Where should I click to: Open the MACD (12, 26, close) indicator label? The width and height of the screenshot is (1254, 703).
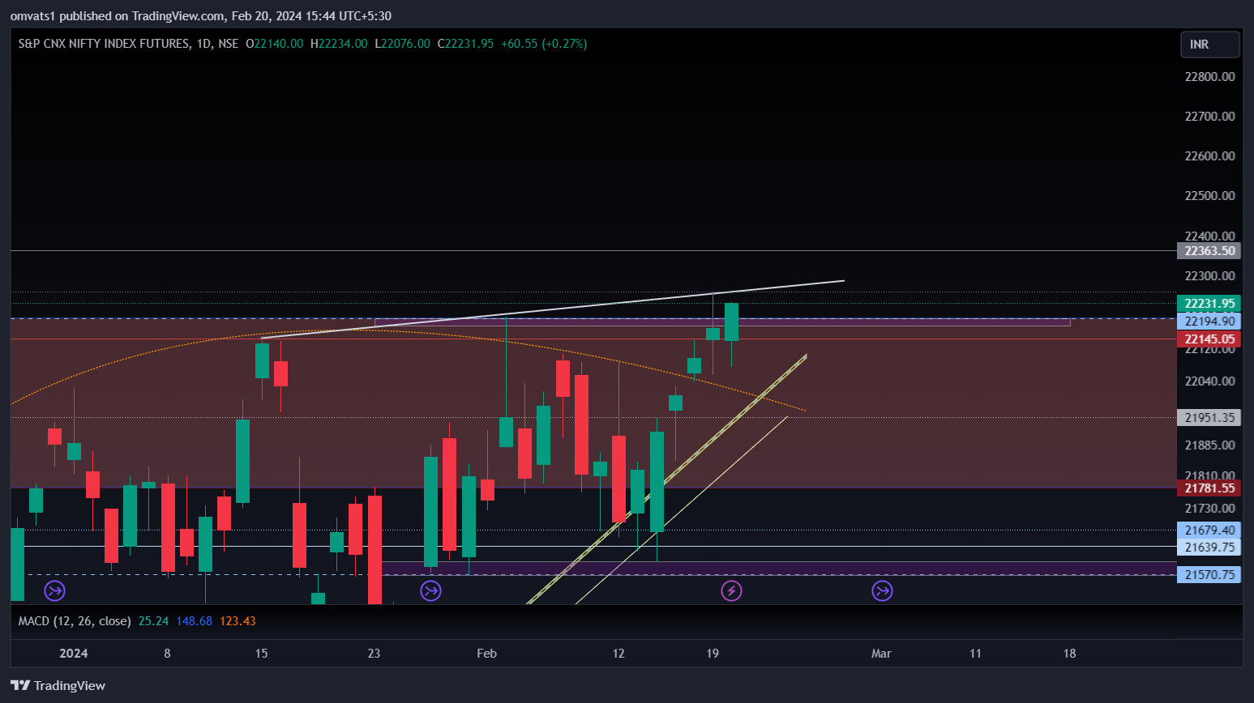tap(75, 621)
